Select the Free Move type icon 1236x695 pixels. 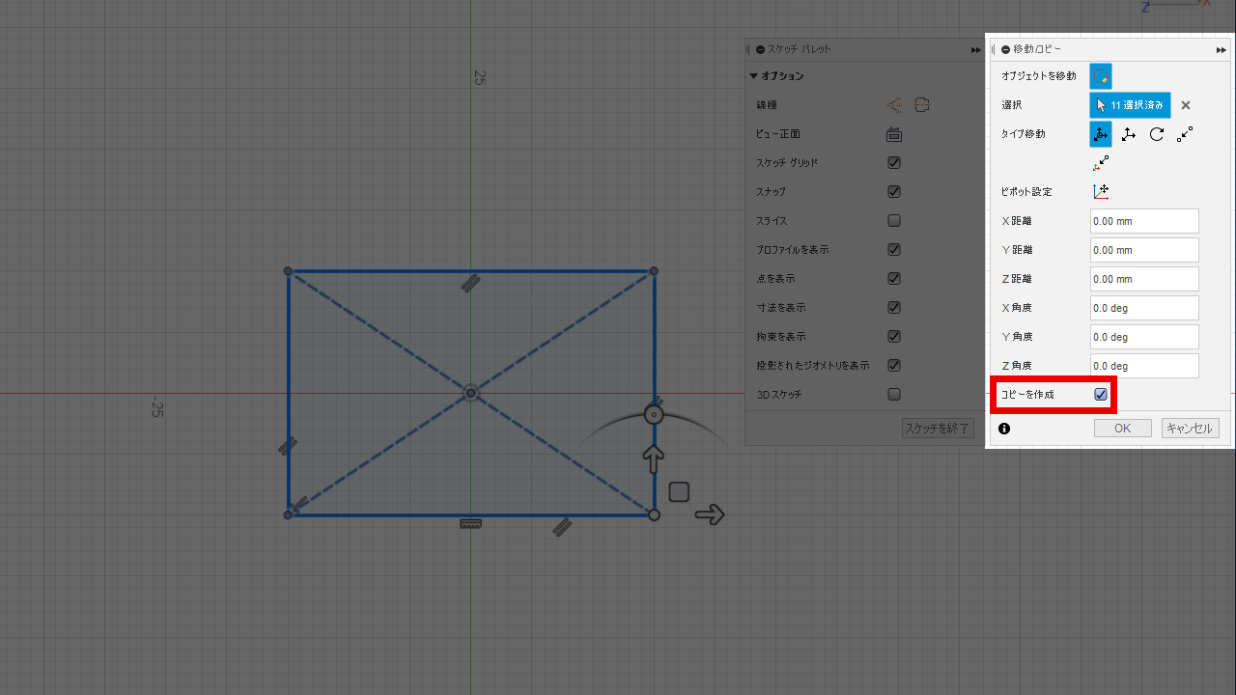(1101, 134)
